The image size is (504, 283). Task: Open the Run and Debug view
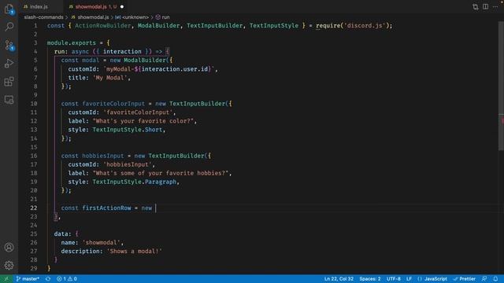pyautogui.click(x=9, y=63)
